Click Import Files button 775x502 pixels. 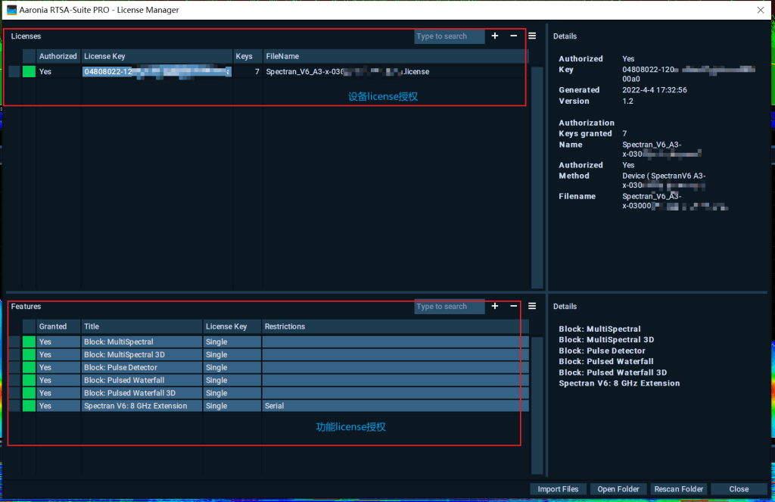tap(558, 489)
